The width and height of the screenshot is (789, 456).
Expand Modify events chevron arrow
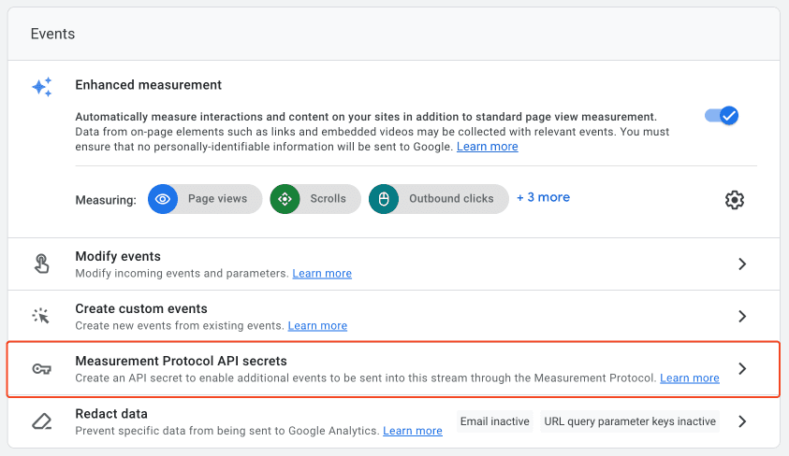coord(742,264)
